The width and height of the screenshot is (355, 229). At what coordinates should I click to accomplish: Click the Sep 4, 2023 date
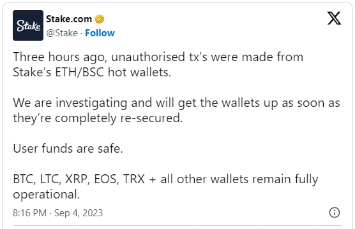coord(79,213)
